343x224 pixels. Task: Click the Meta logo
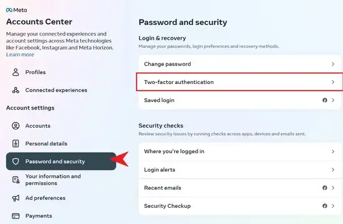pos(17,10)
